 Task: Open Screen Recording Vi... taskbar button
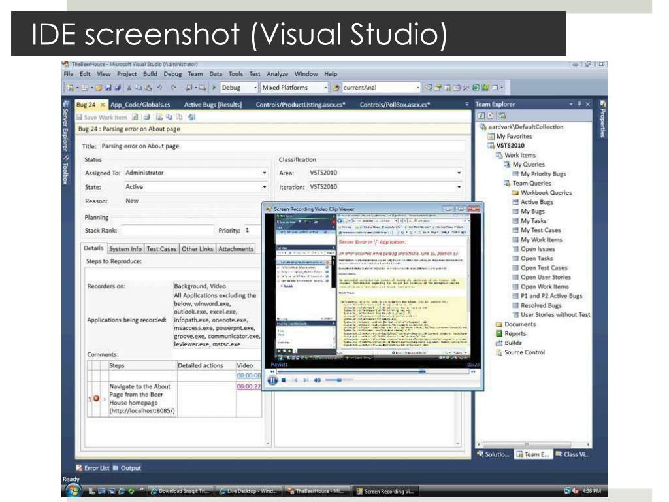(x=385, y=492)
